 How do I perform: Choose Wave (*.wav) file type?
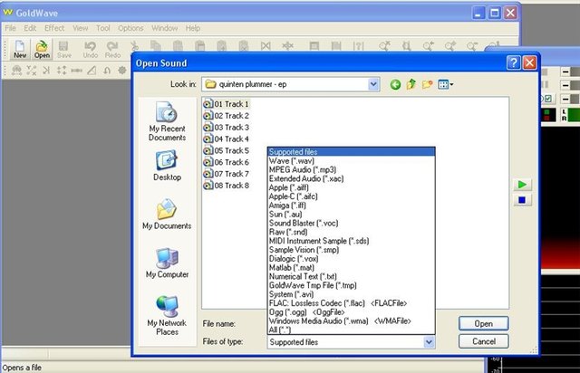tap(351, 161)
